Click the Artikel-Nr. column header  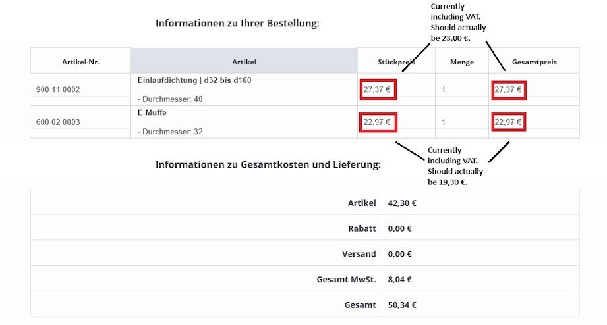pos(80,62)
